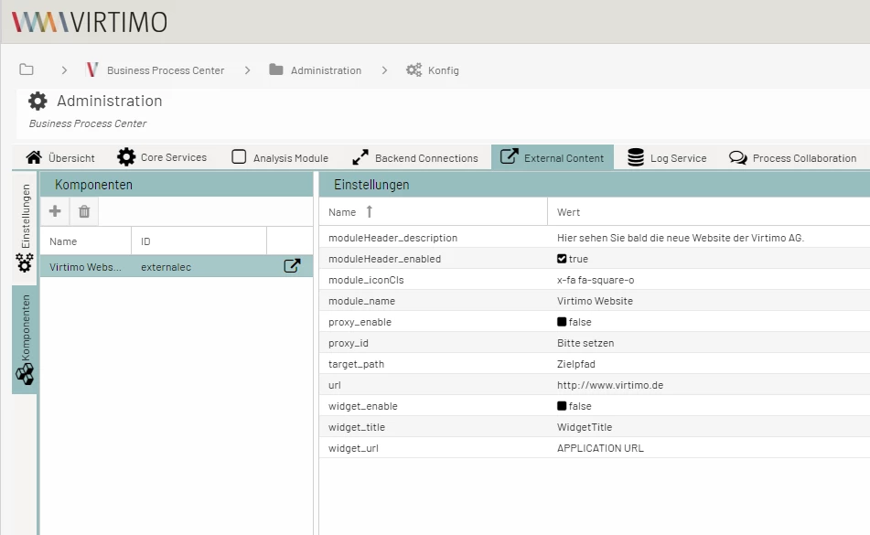Open the Analysis Module tab
This screenshot has width=870, height=535.
279,156
